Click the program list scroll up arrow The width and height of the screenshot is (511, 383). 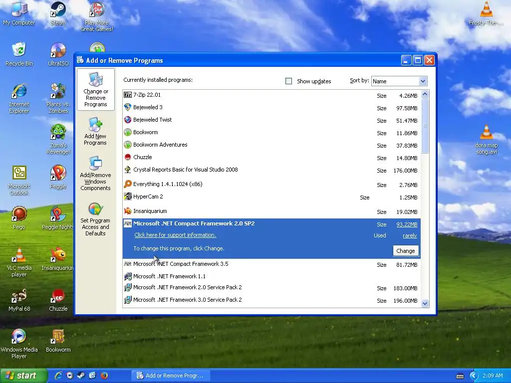pos(425,94)
